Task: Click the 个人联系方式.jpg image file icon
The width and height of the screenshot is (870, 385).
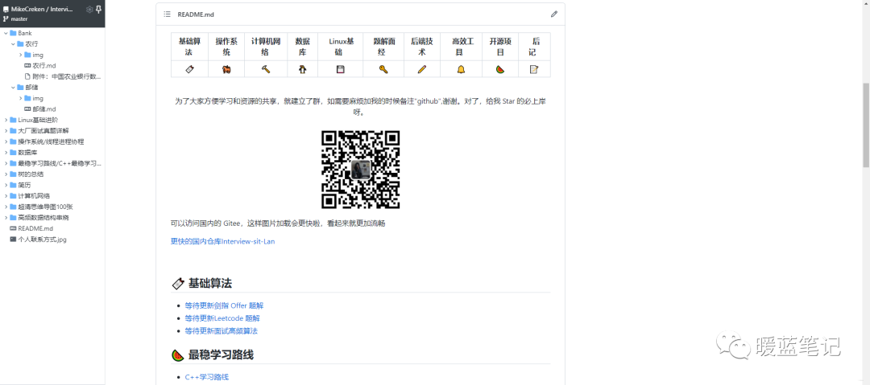Action: (x=13, y=240)
